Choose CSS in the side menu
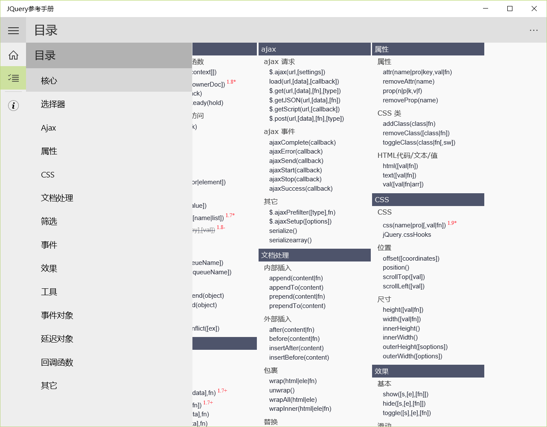Image resolution: width=547 pixels, height=427 pixels. [x=109, y=174]
